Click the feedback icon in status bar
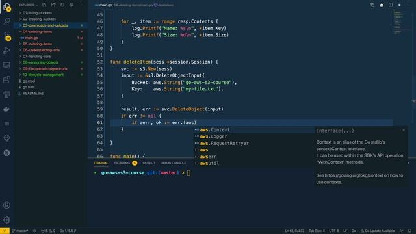Viewport: 416px width, 234px height. [402, 231]
